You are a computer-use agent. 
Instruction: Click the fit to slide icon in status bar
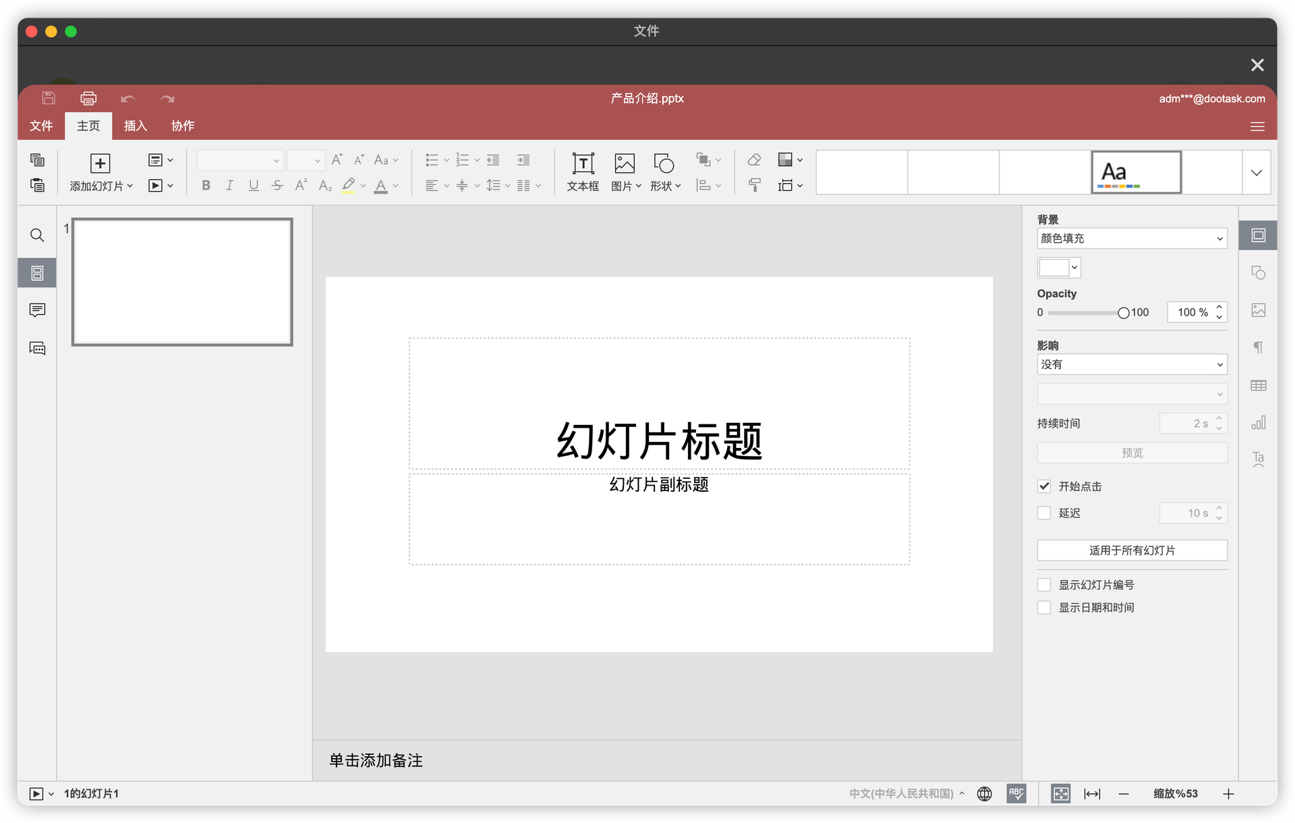coord(1060,794)
